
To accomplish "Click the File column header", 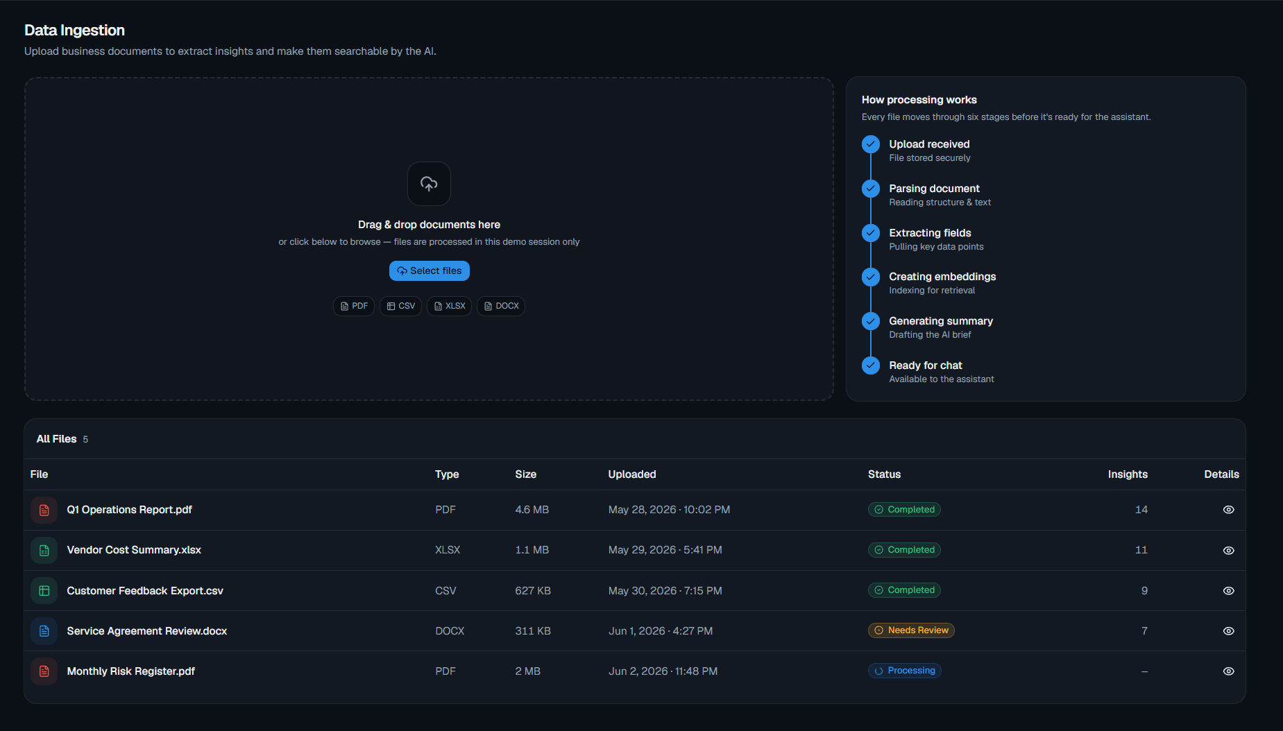I will 39,474.
